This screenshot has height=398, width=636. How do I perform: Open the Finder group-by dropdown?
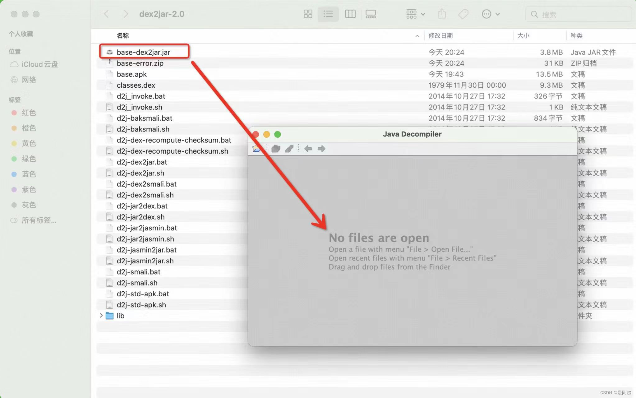[416, 14]
